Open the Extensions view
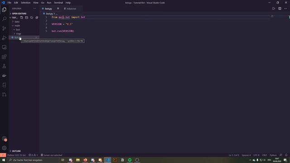The width and height of the screenshot is (290, 163). 4,57
